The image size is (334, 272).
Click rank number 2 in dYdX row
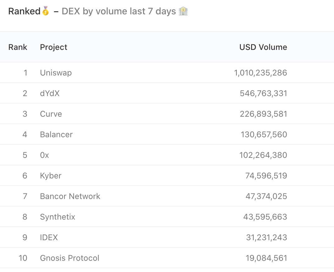[x=25, y=94]
